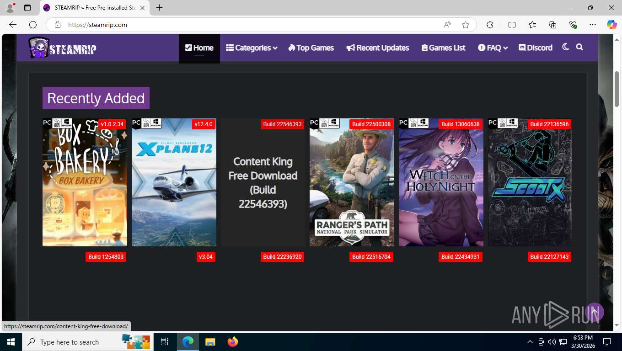This screenshot has height=351, width=622.
Task: Click the Build 22434931 badge
Action: coord(460,257)
